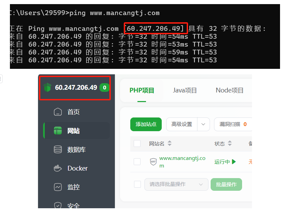Click the green 添加站点 button
The image size is (292, 212).
point(146,124)
